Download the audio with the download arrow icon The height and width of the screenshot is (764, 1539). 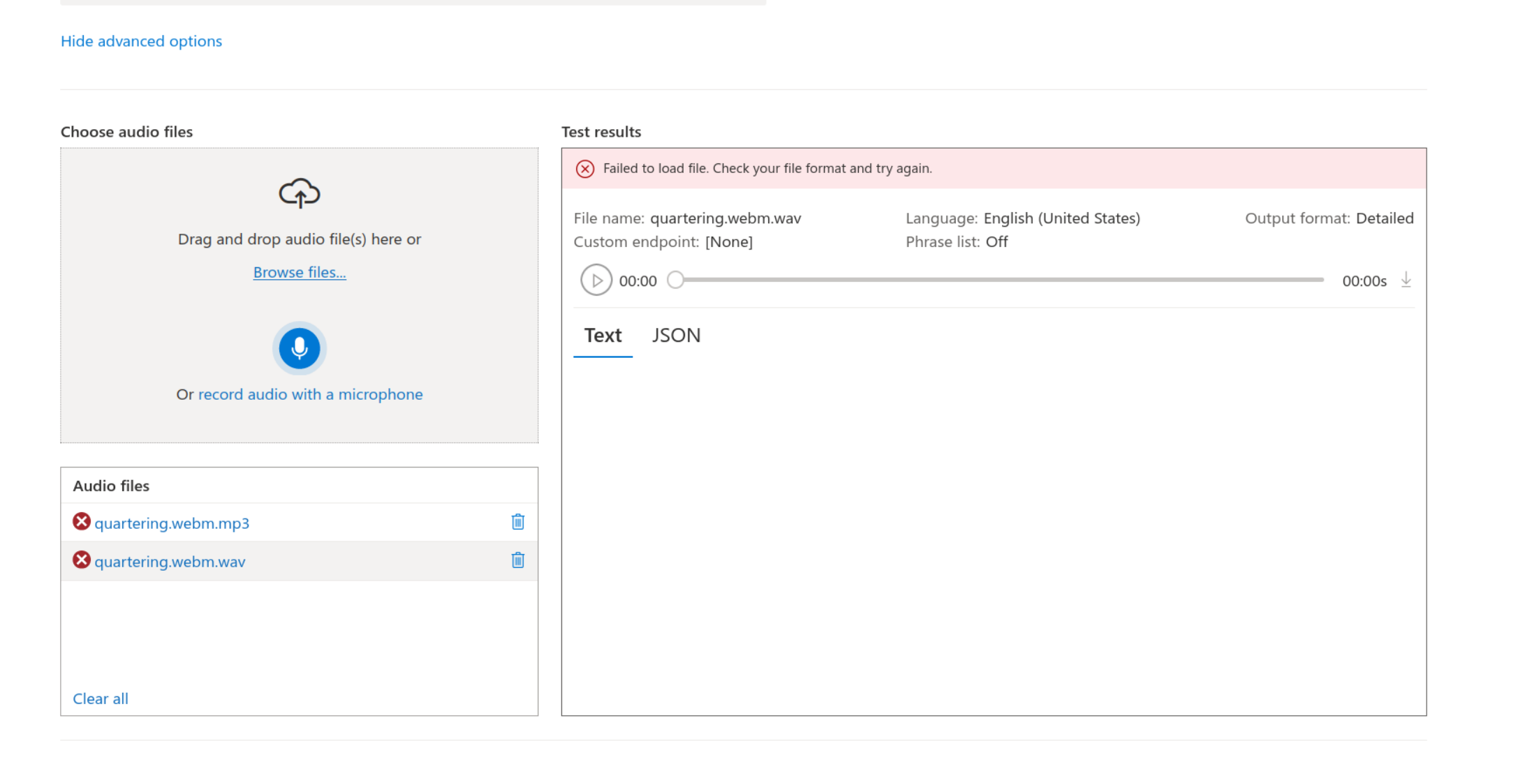coord(1406,280)
